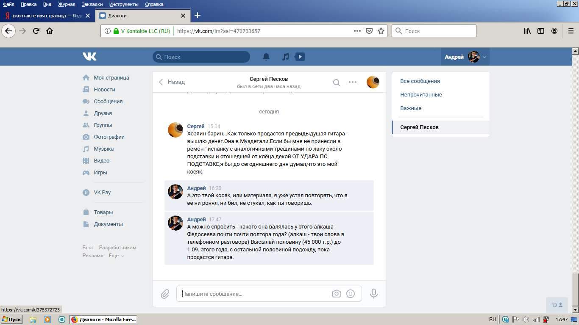Screen dimensions: 579x325
Task: Open the emoji smiley picker
Action: click(351, 294)
